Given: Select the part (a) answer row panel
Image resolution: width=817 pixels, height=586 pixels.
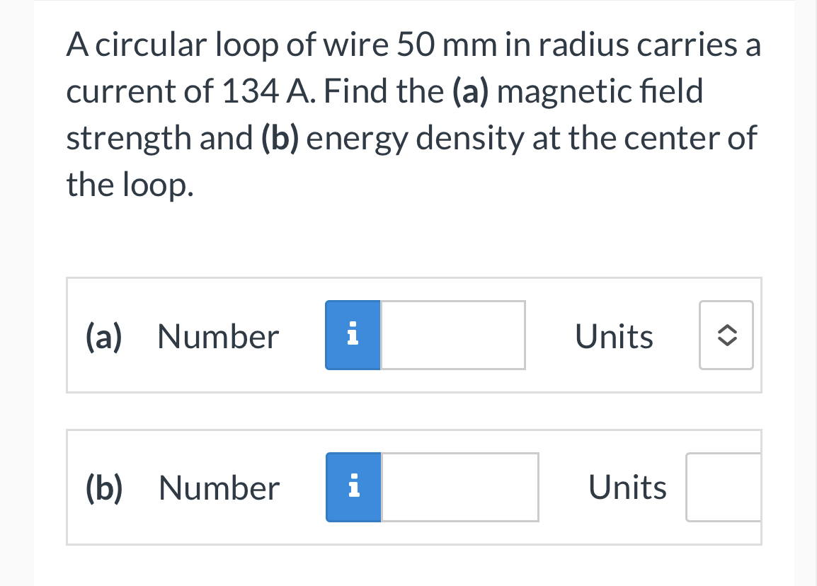Looking at the screenshot, I should click(x=414, y=335).
